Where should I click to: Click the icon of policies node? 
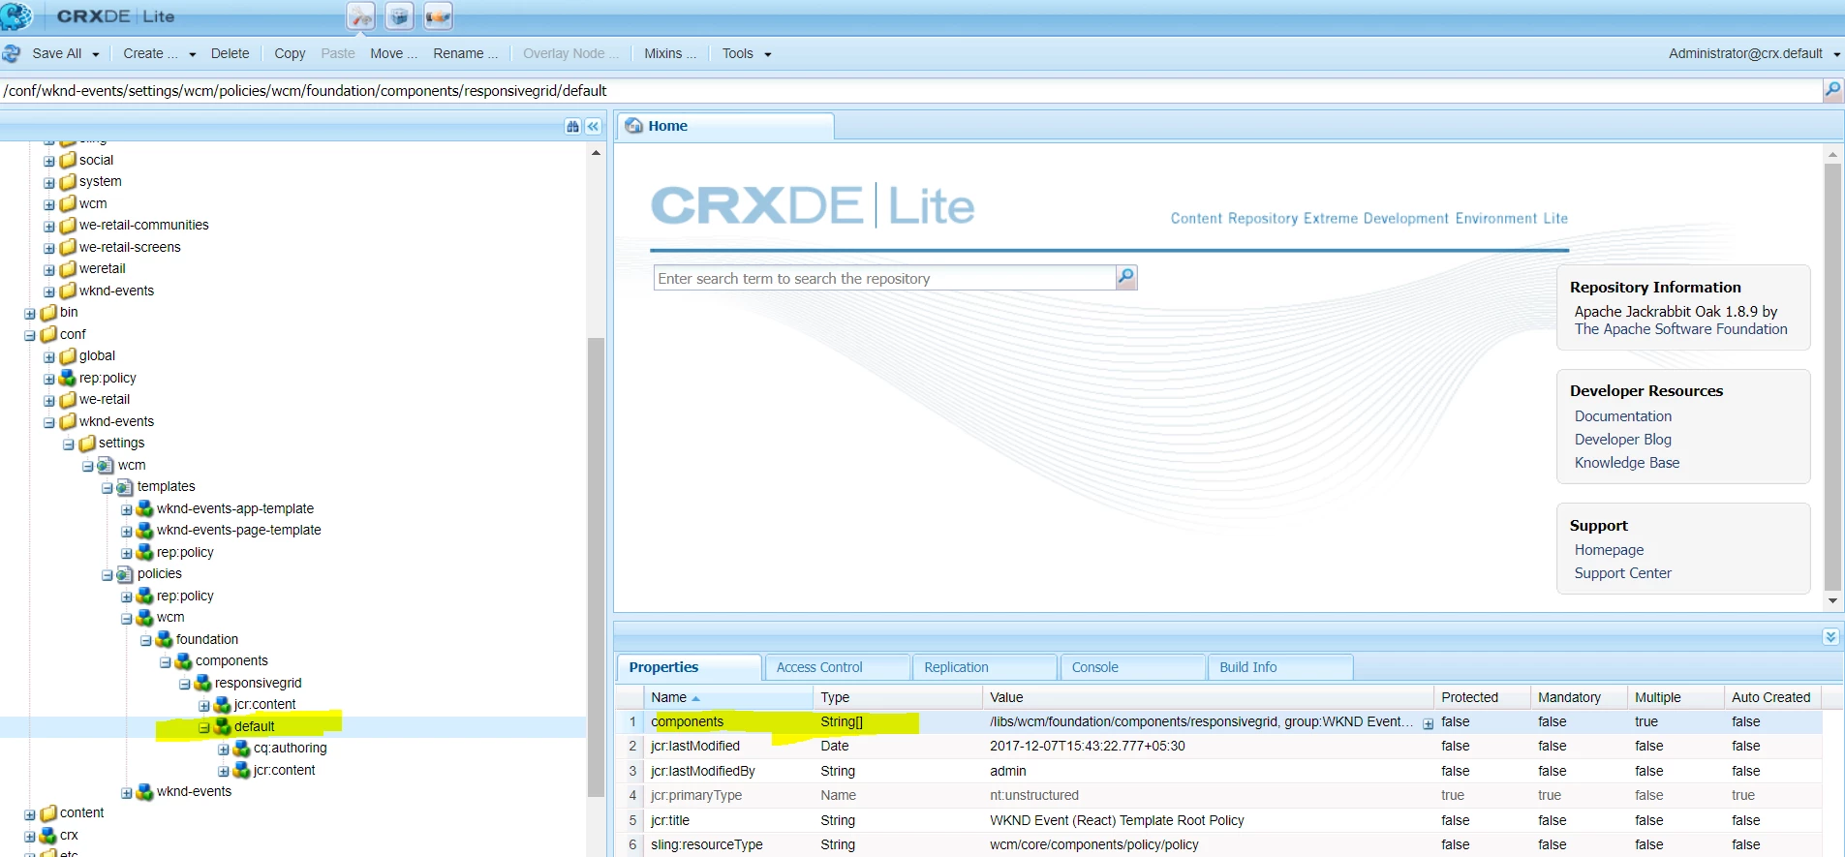coord(125,574)
